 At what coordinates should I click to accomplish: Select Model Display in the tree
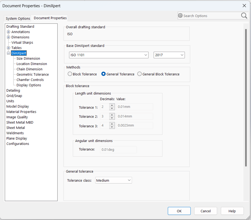pyautogui.click(x=18, y=106)
